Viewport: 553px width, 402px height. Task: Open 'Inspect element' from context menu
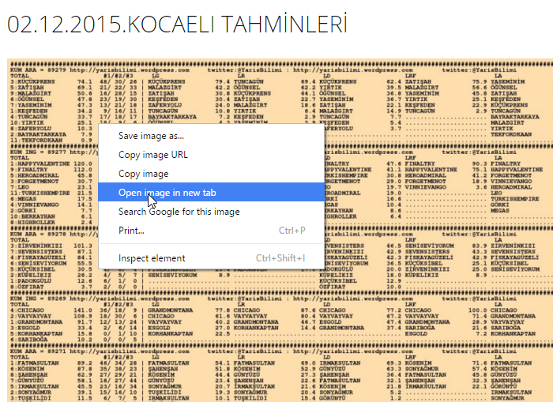[x=151, y=258]
